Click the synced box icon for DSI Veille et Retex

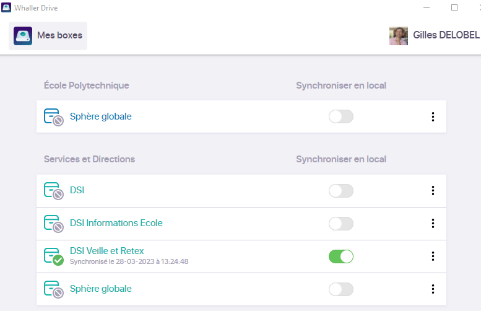pos(53,256)
